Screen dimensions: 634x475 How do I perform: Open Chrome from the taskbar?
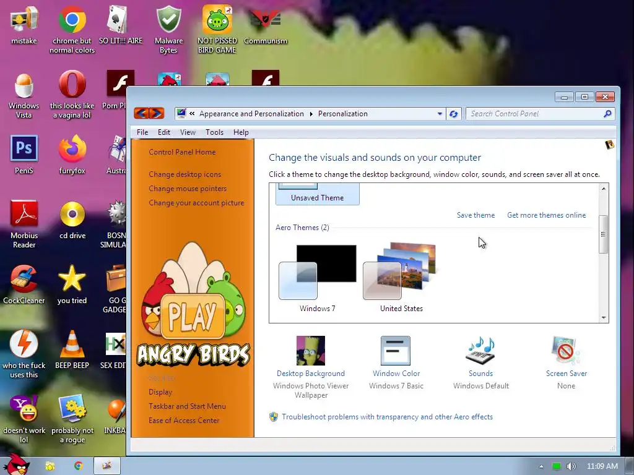(x=79, y=466)
